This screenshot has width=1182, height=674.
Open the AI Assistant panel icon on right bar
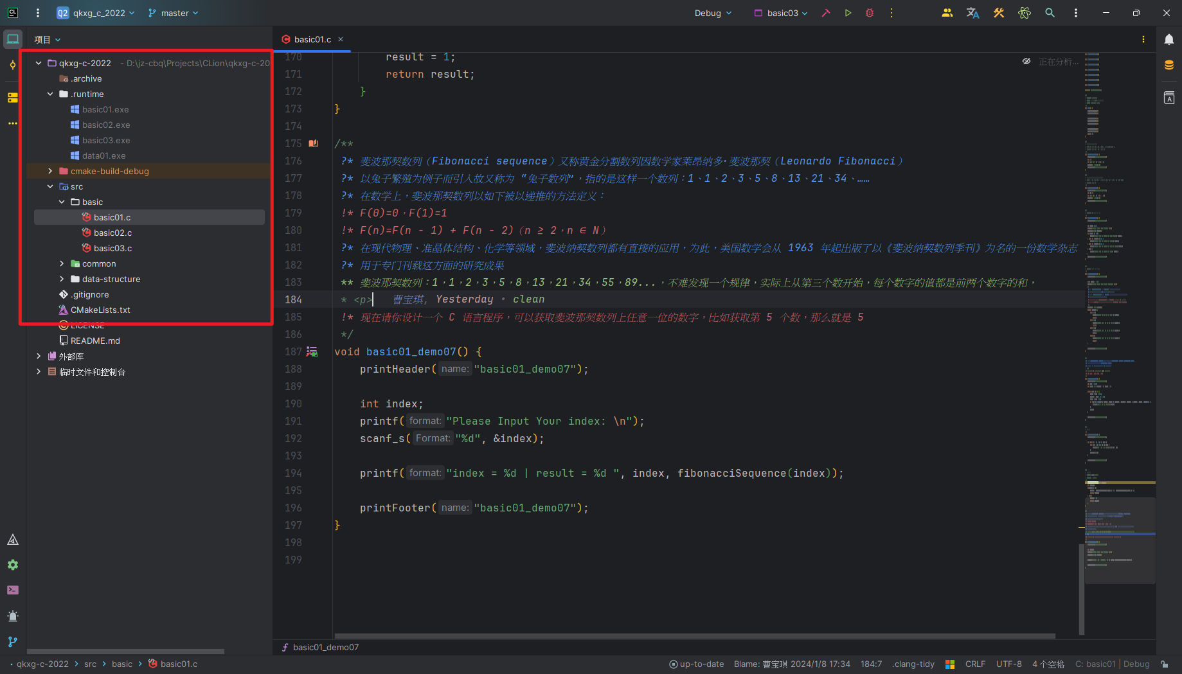pos(1169,98)
